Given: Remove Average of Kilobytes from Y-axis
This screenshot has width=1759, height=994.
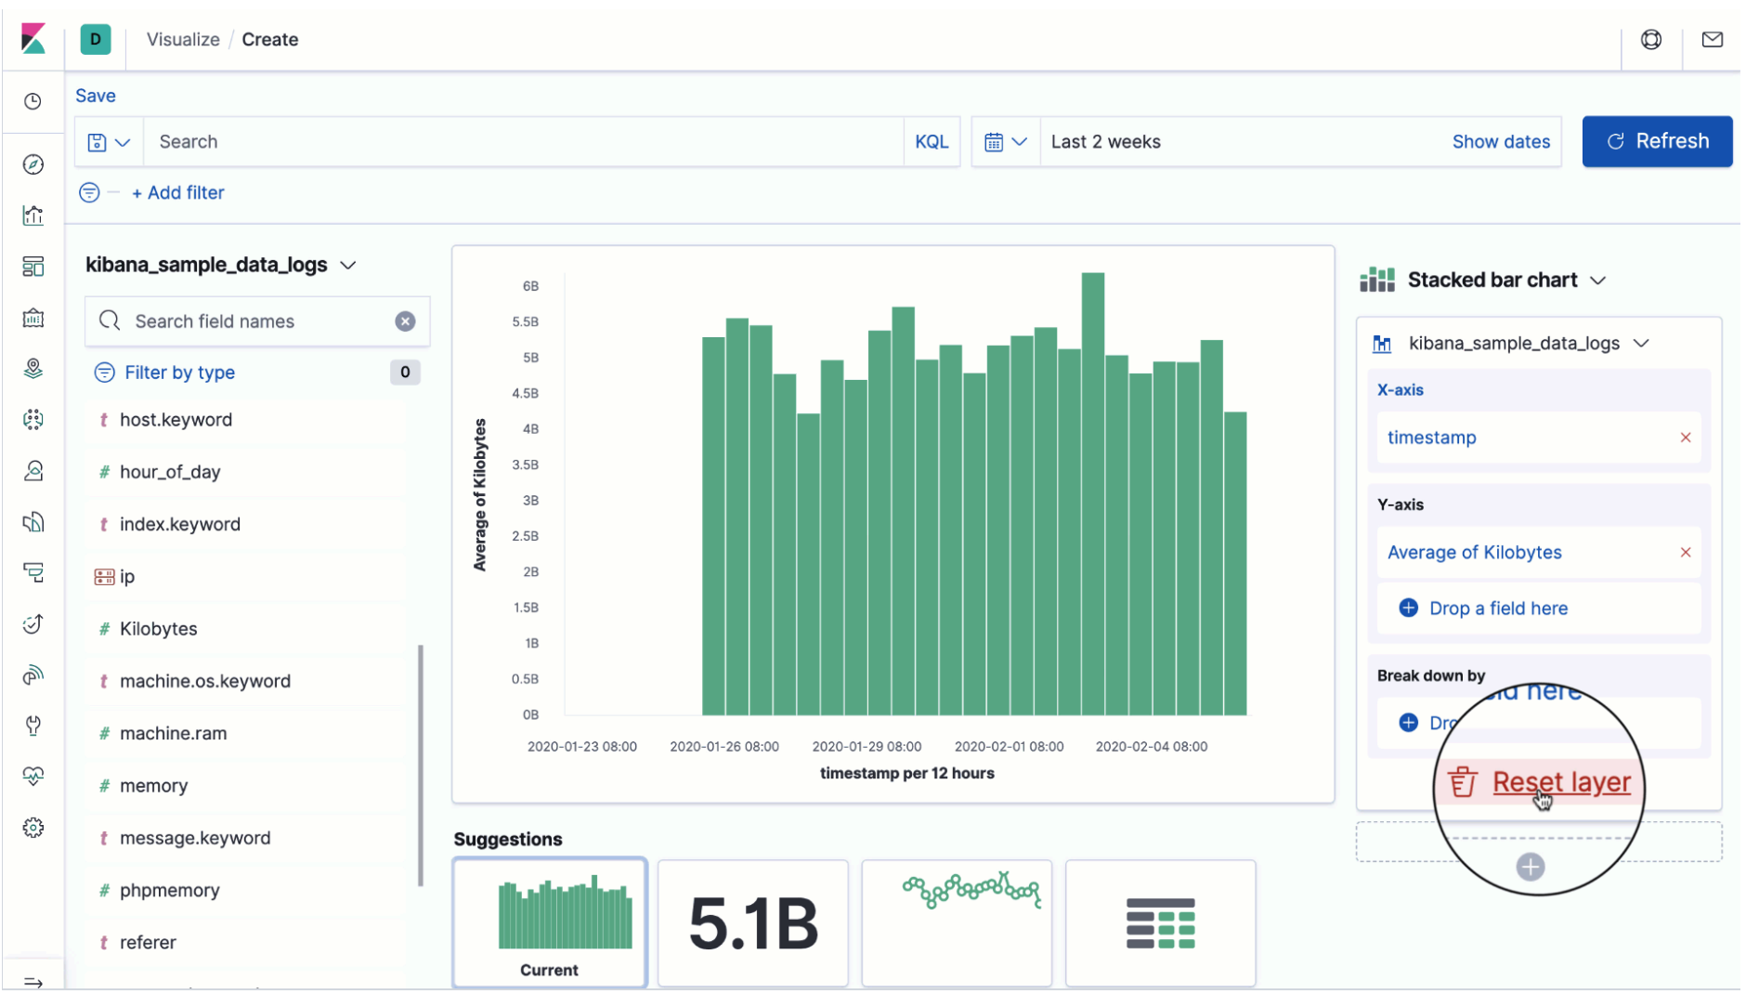Looking at the screenshot, I should click(1685, 553).
